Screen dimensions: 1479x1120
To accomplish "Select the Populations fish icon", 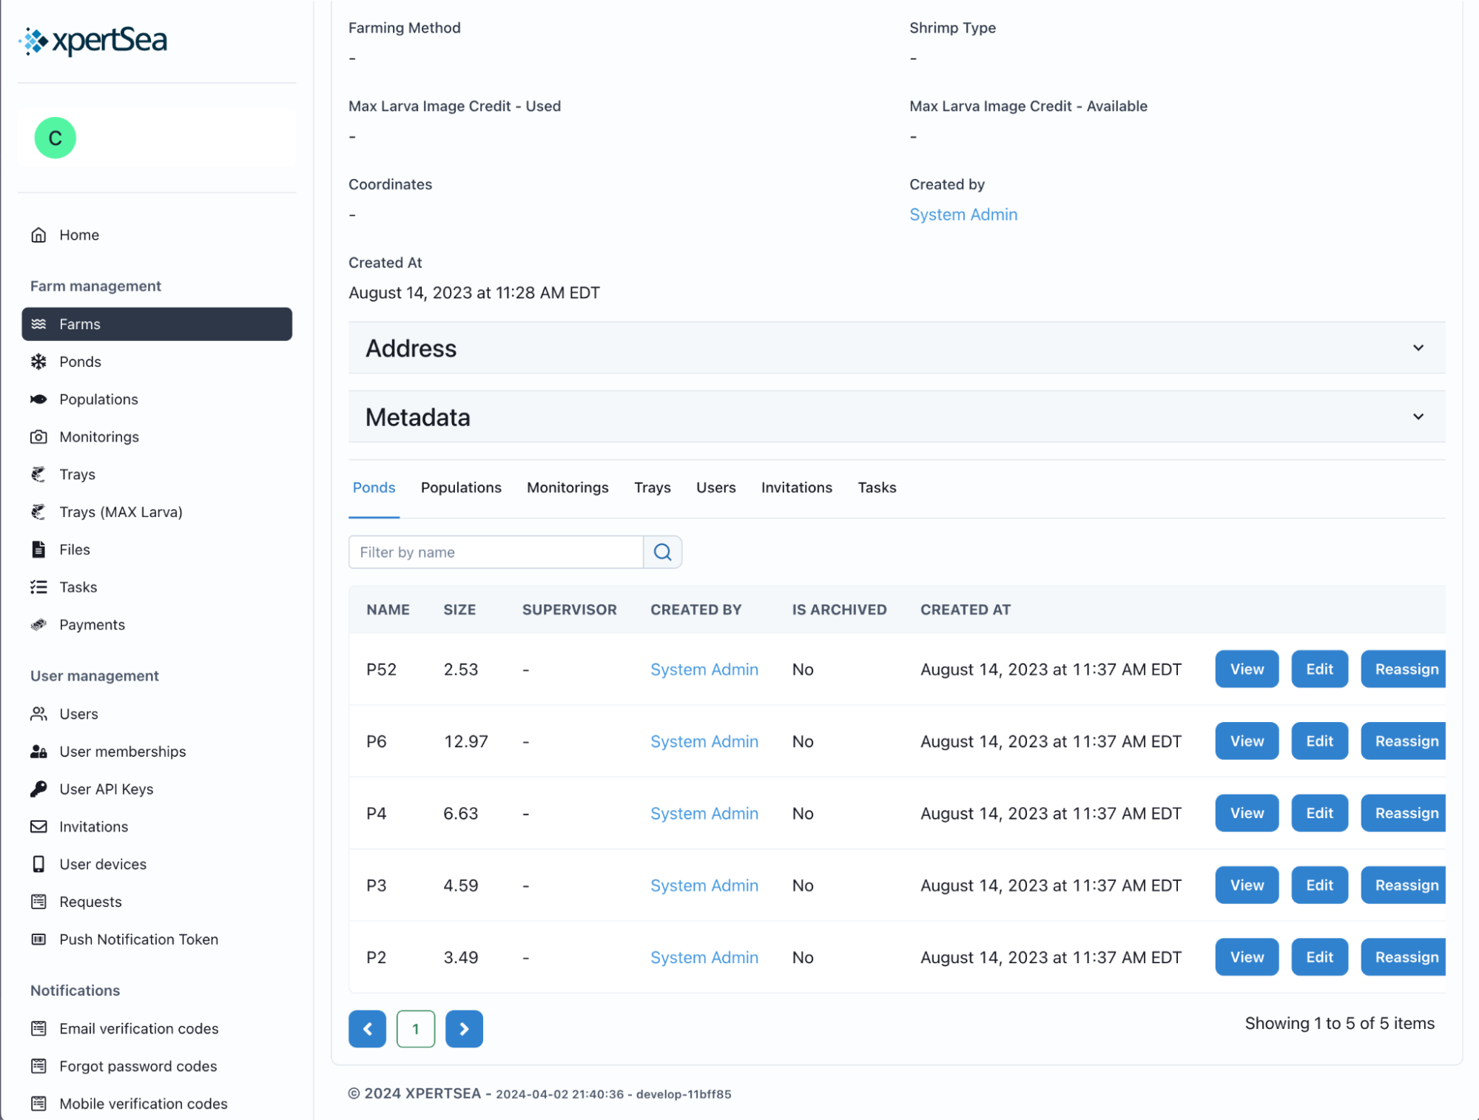I will click(x=39, y=399).
